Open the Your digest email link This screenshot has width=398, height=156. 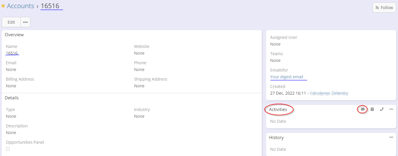coord(287,77)
